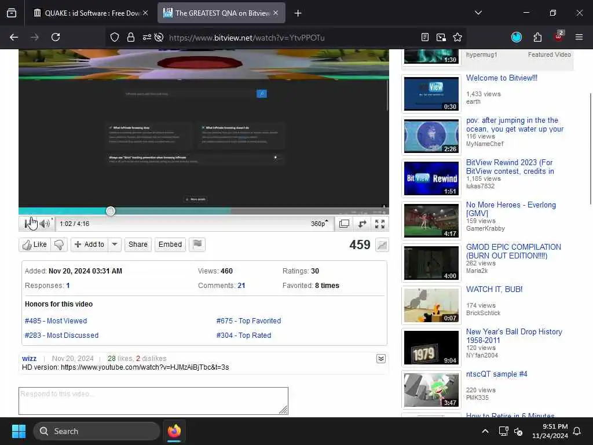Open tracking protection shield icon
Viewport: 593px width, 445px height.
[x=115, y=37]
